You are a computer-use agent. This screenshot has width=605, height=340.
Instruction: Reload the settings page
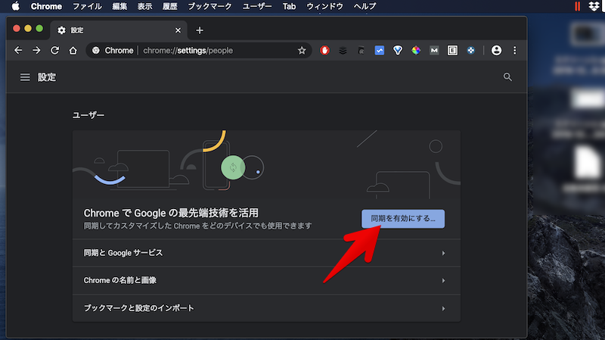click(54, 51)
